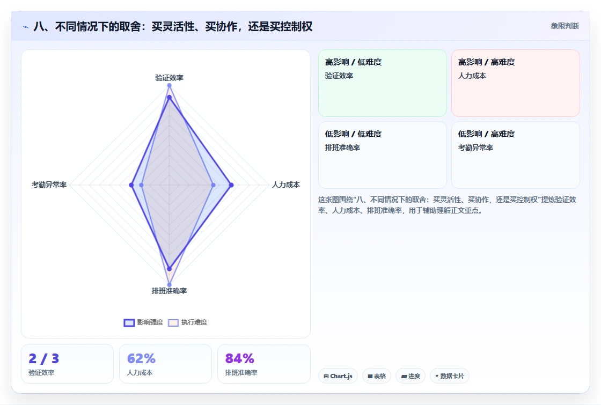Viewport: 601px width, 405px height.
Task: Select the Chart.js tag
Action: 338,376
